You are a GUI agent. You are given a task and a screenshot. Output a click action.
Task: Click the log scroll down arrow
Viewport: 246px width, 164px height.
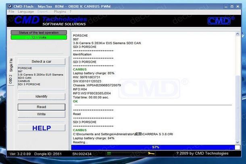(x=238, y=142)
